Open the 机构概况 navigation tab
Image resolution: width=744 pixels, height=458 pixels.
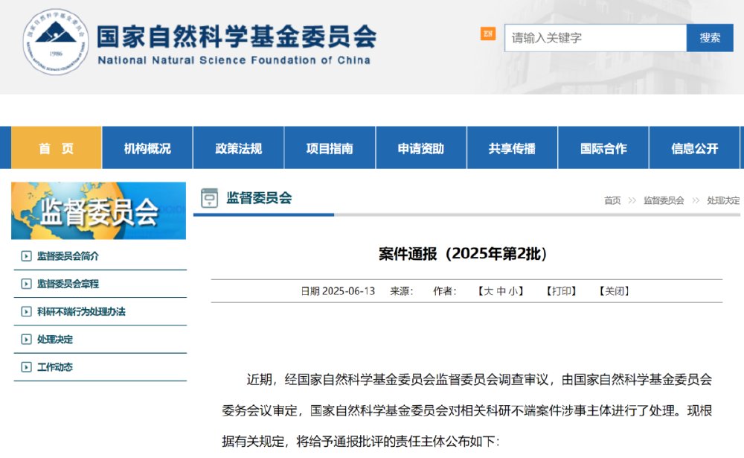(x=147, y=147)
